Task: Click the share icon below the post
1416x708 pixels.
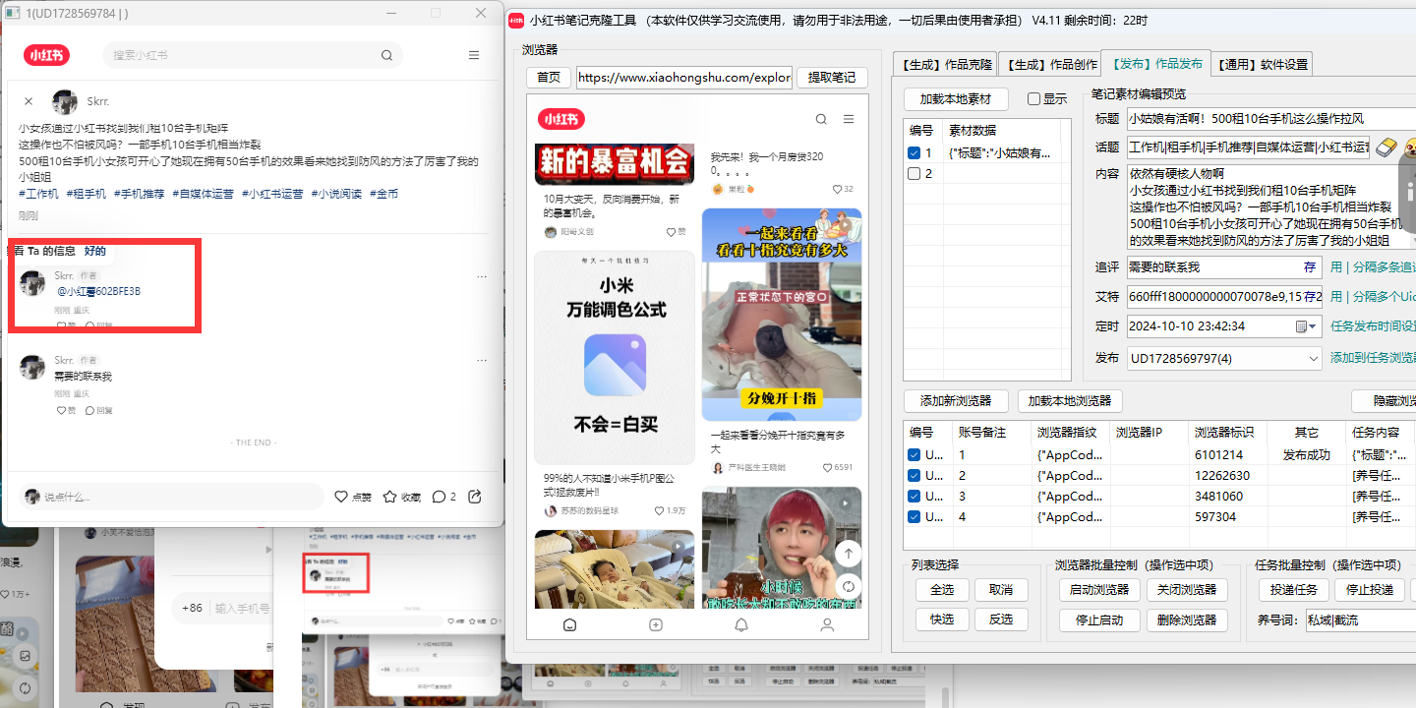Action: [475, 497]
